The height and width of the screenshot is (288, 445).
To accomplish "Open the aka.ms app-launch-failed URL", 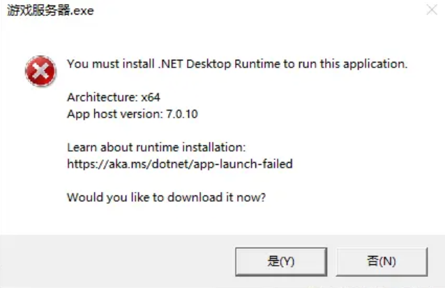I will 179,164.
